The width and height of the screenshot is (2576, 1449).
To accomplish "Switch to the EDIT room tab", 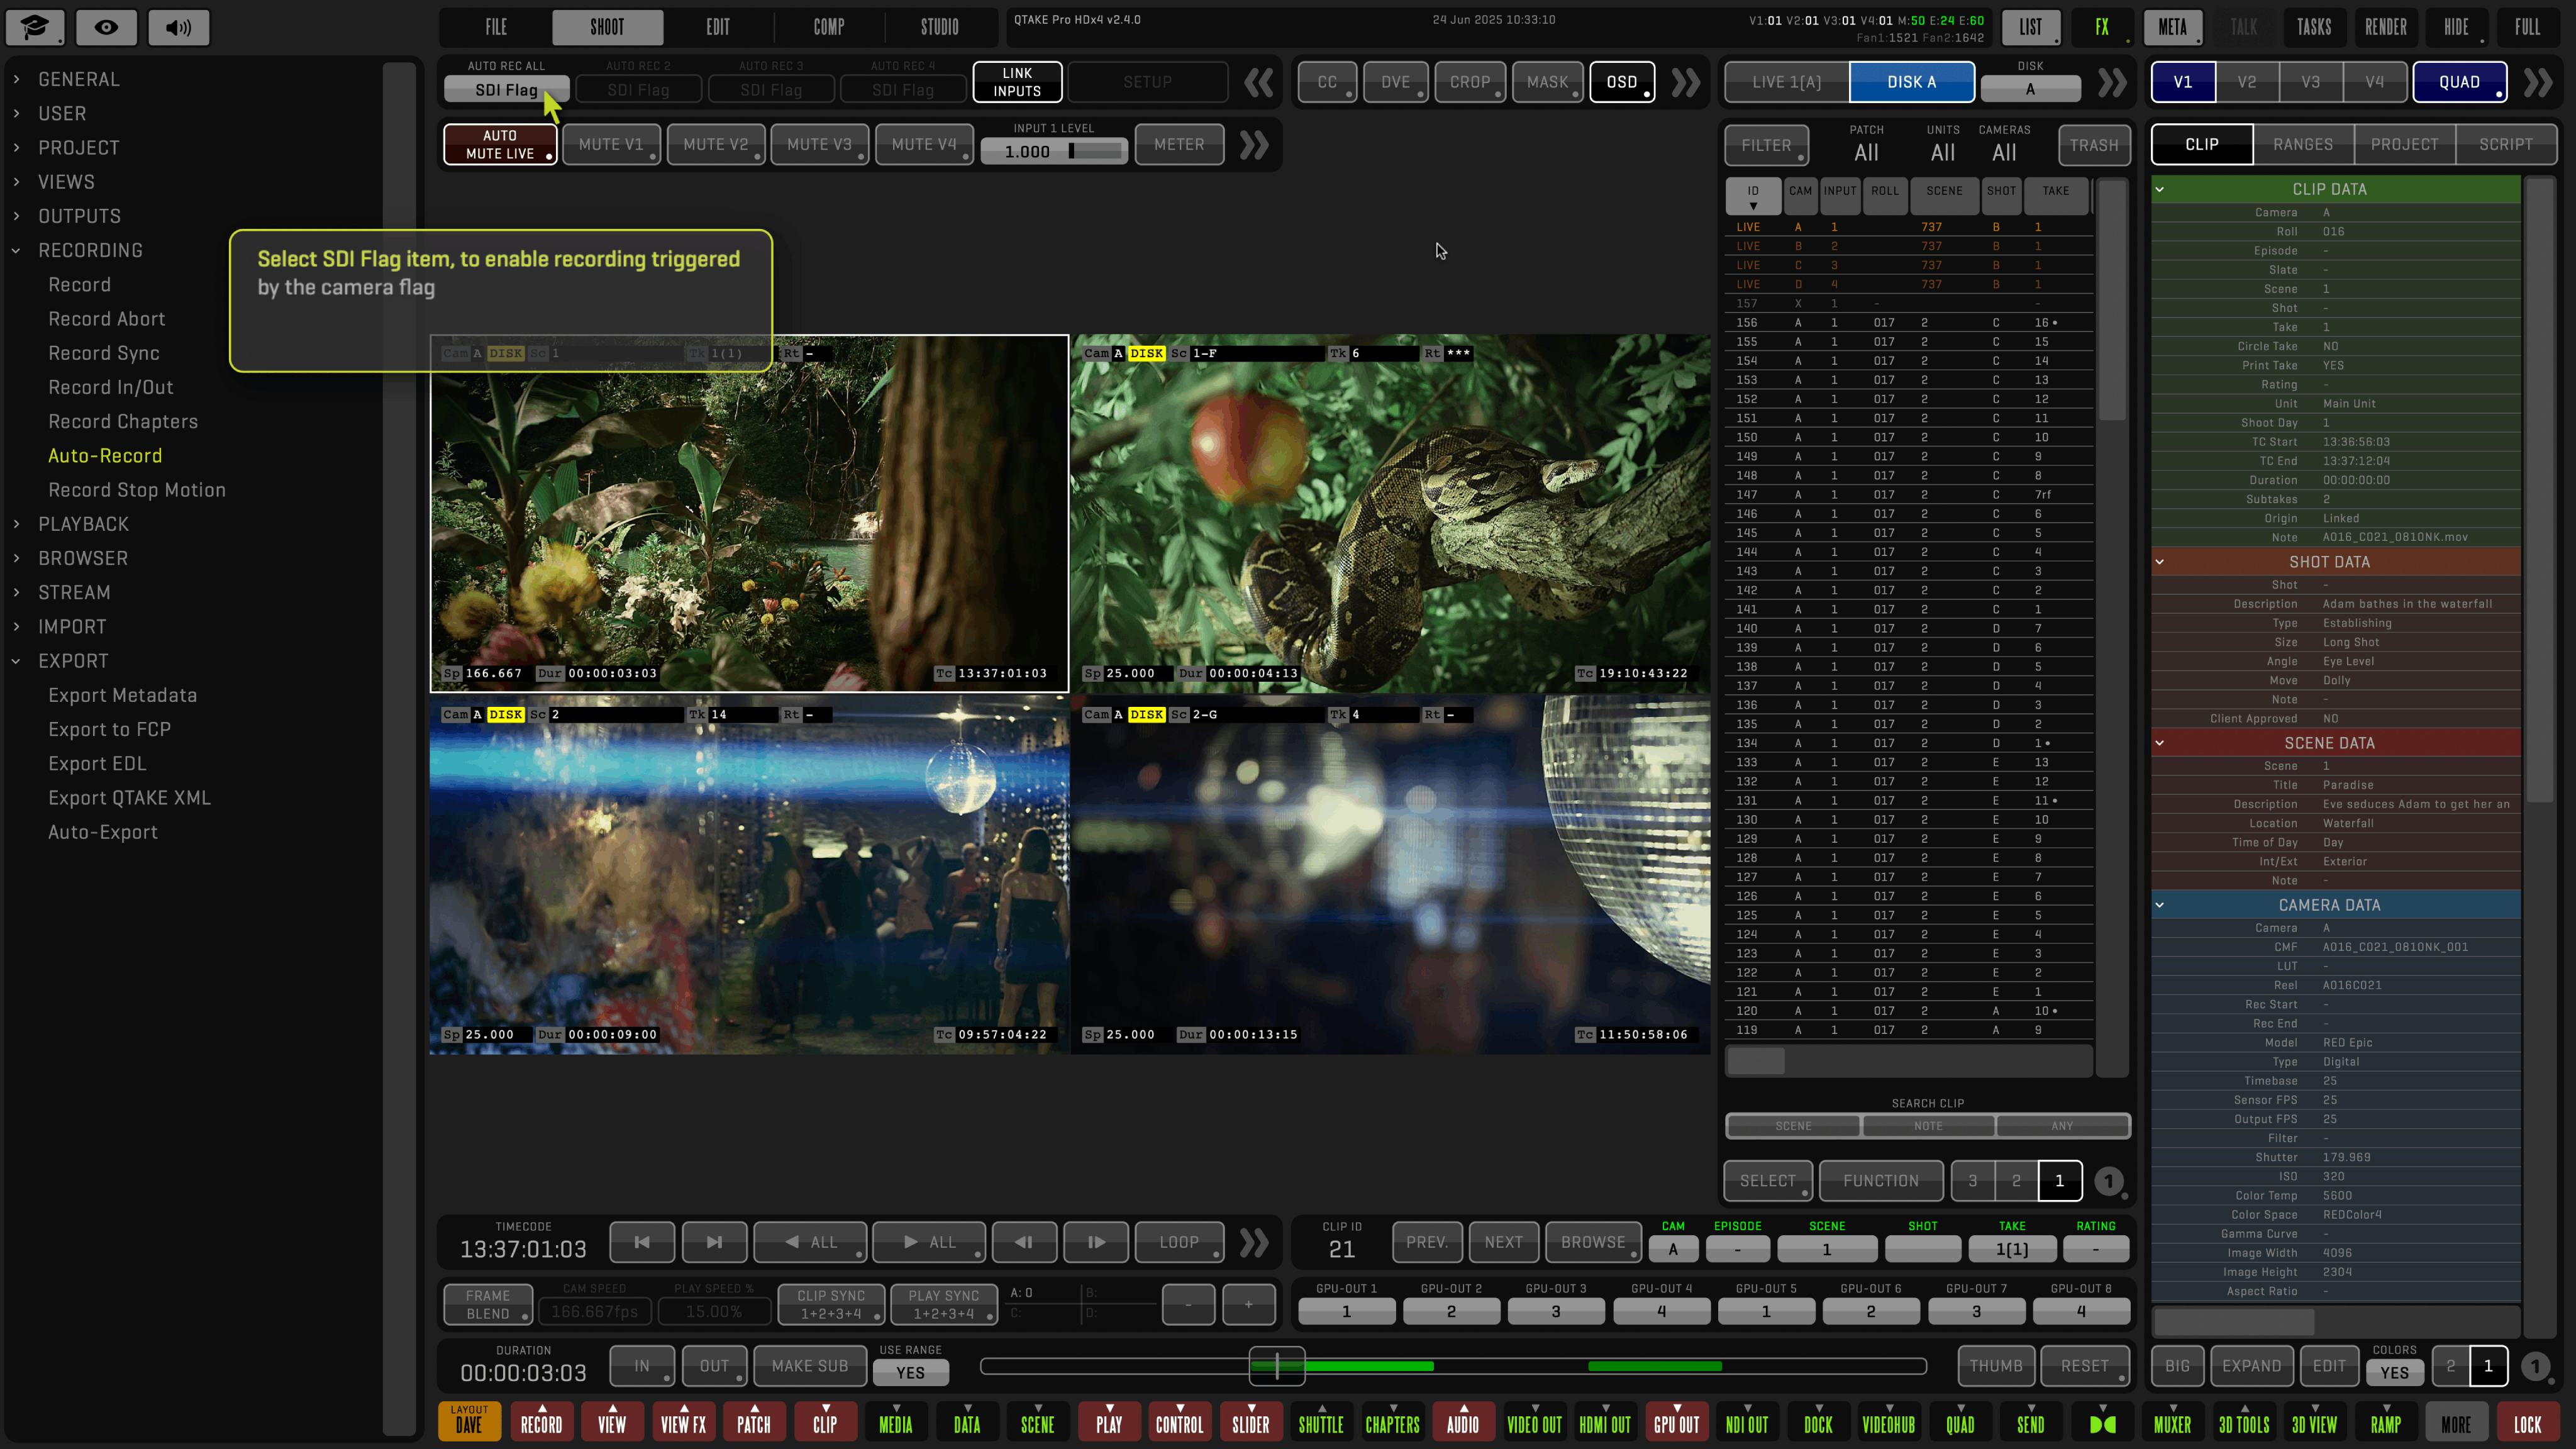I will point(718,27).
